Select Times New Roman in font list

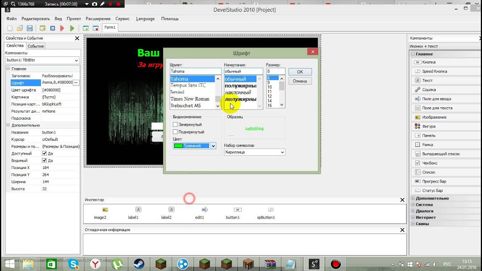point(190,99)
